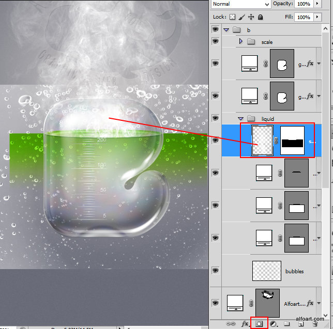Viewport: 333px width, 329px height.
Task: Hide the 'scale' group layer
Action: (215, 42)
